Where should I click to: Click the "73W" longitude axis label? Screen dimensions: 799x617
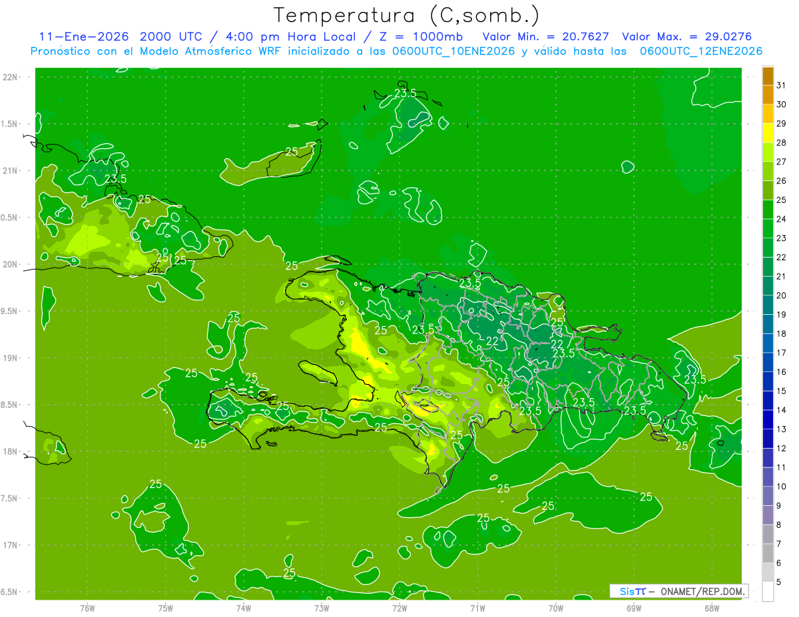322,608
